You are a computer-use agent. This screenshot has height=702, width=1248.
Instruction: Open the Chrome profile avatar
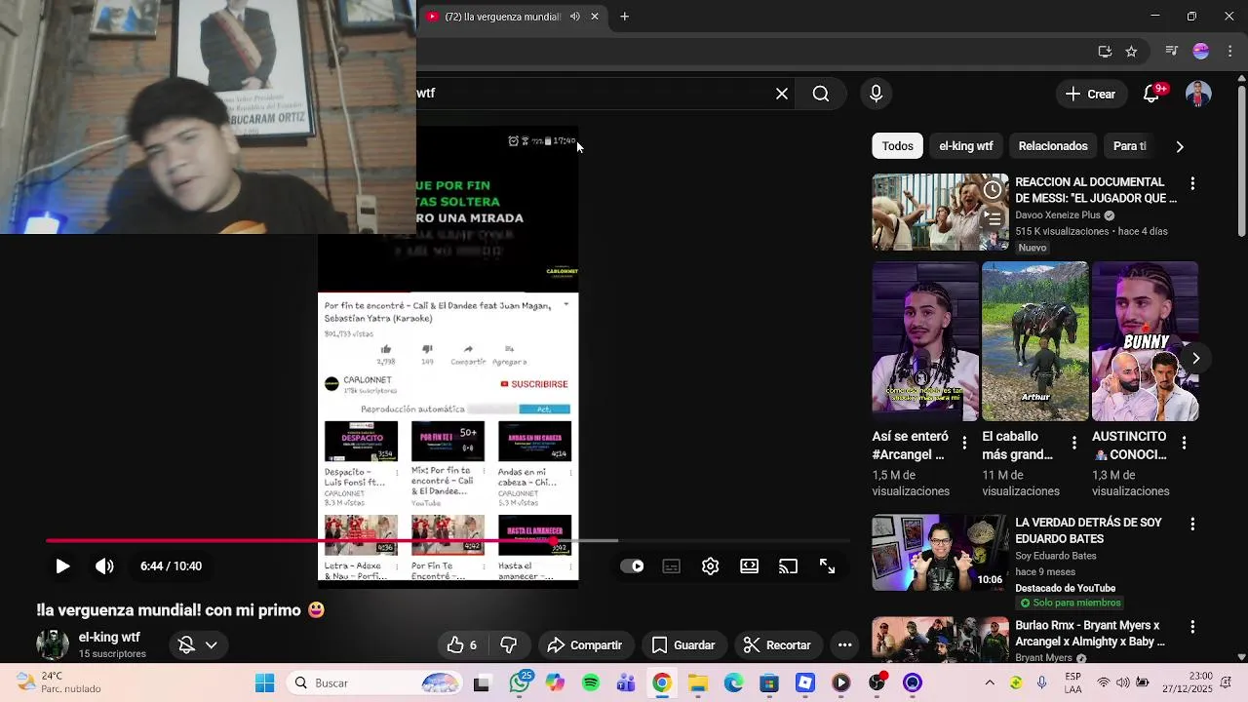[1201, 52]
